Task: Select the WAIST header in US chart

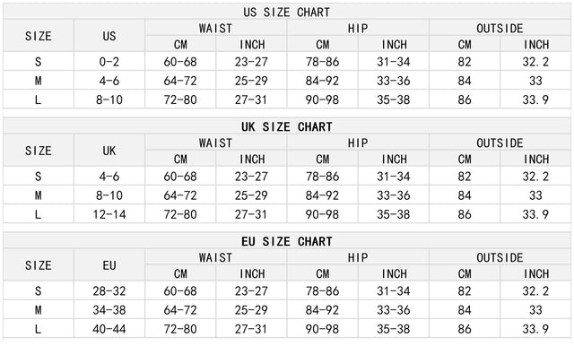Action: [215, 28]
